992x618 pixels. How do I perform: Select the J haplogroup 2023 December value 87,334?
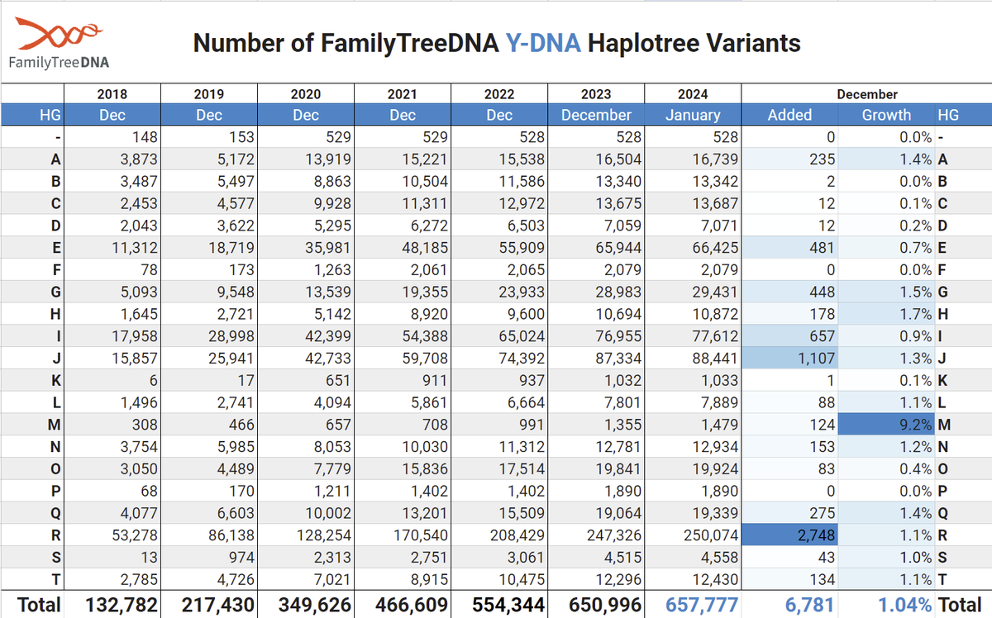tap(596, 358)
